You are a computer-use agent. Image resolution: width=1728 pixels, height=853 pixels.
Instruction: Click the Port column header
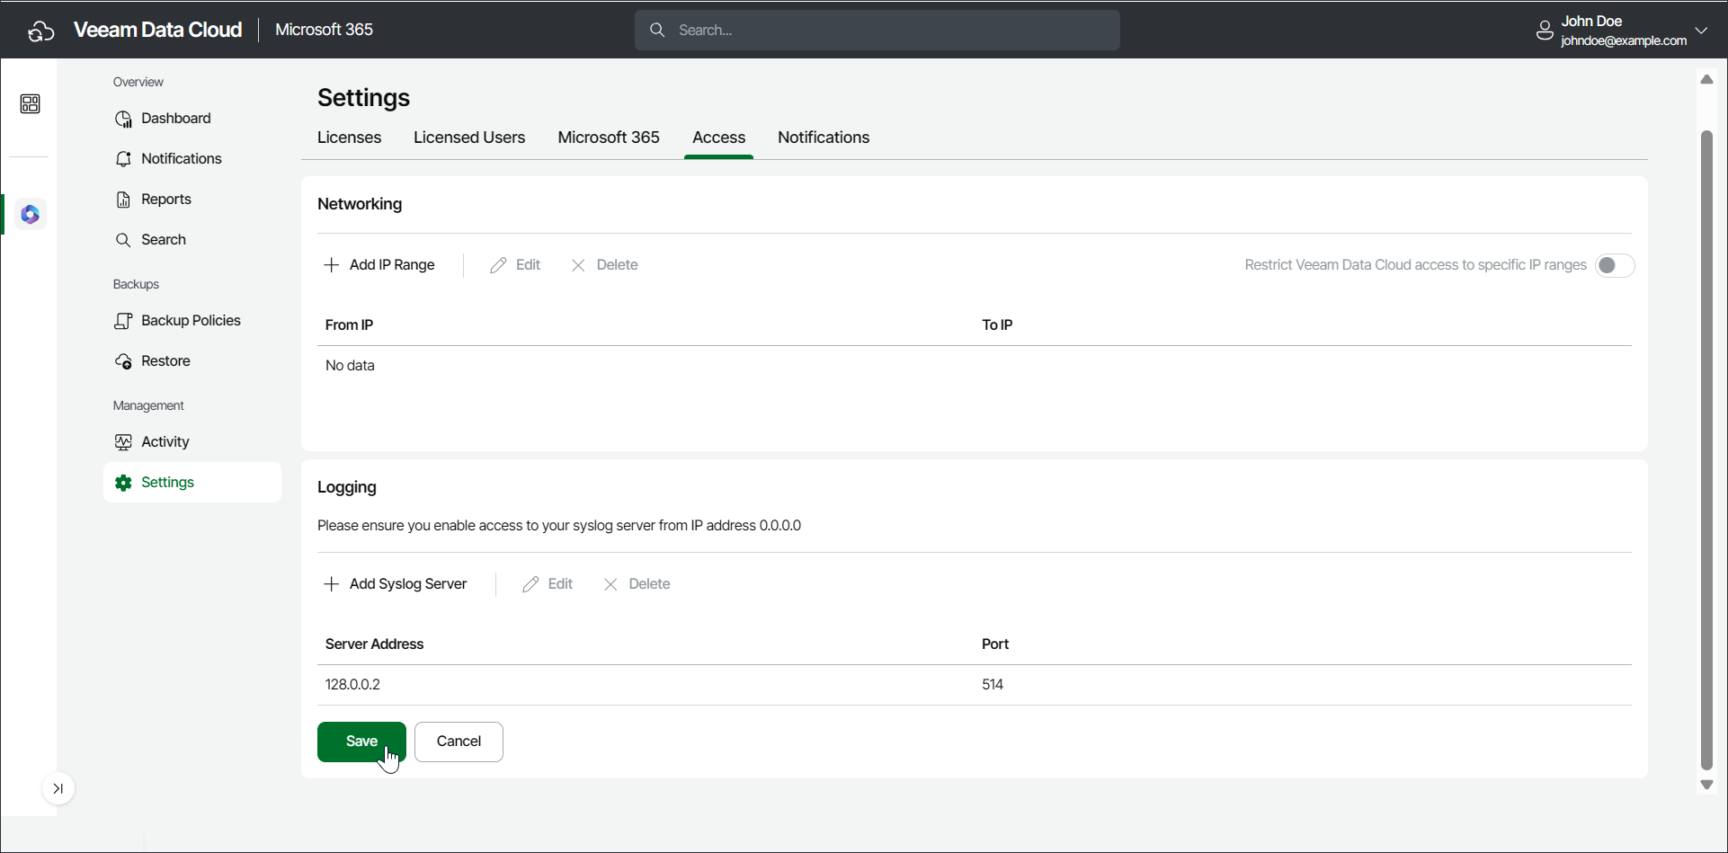tap(995, 644)
